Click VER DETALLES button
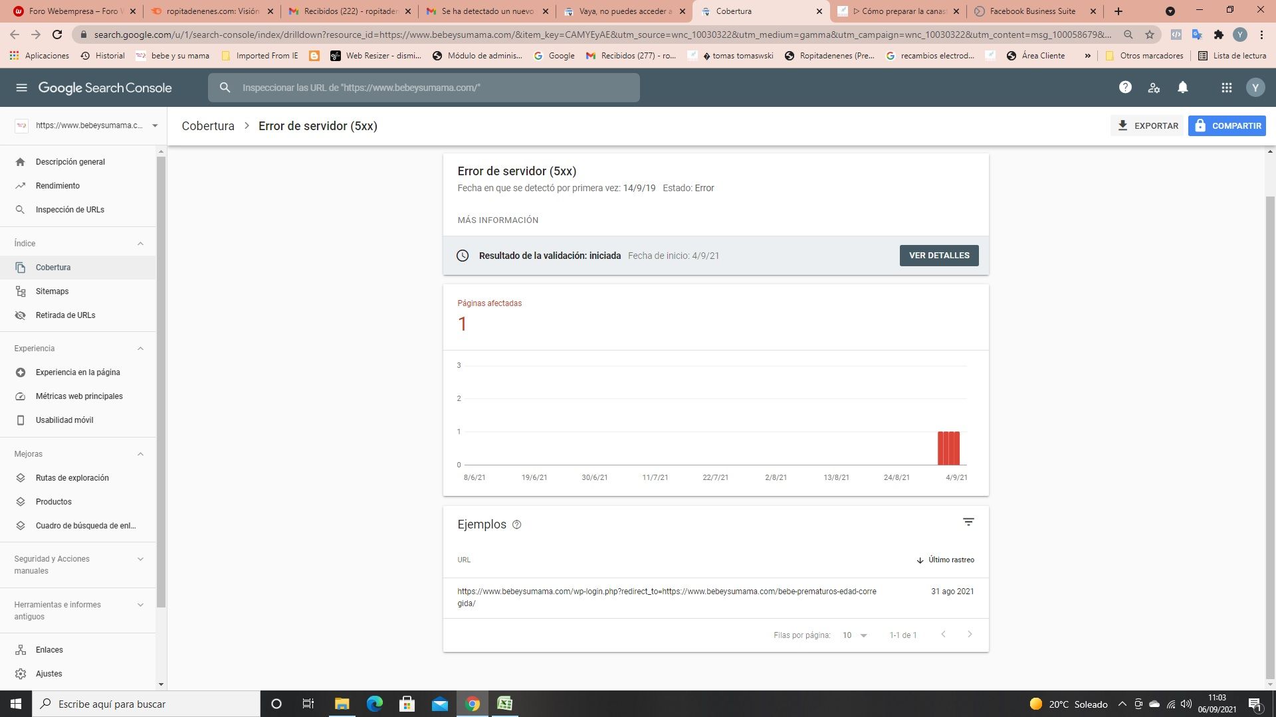 (x=939, y=256)
